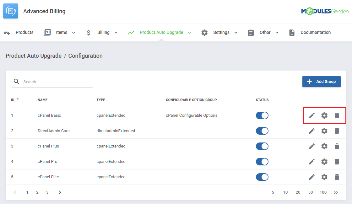
Task: Click the Add Group button
Action: click(321, 82)
